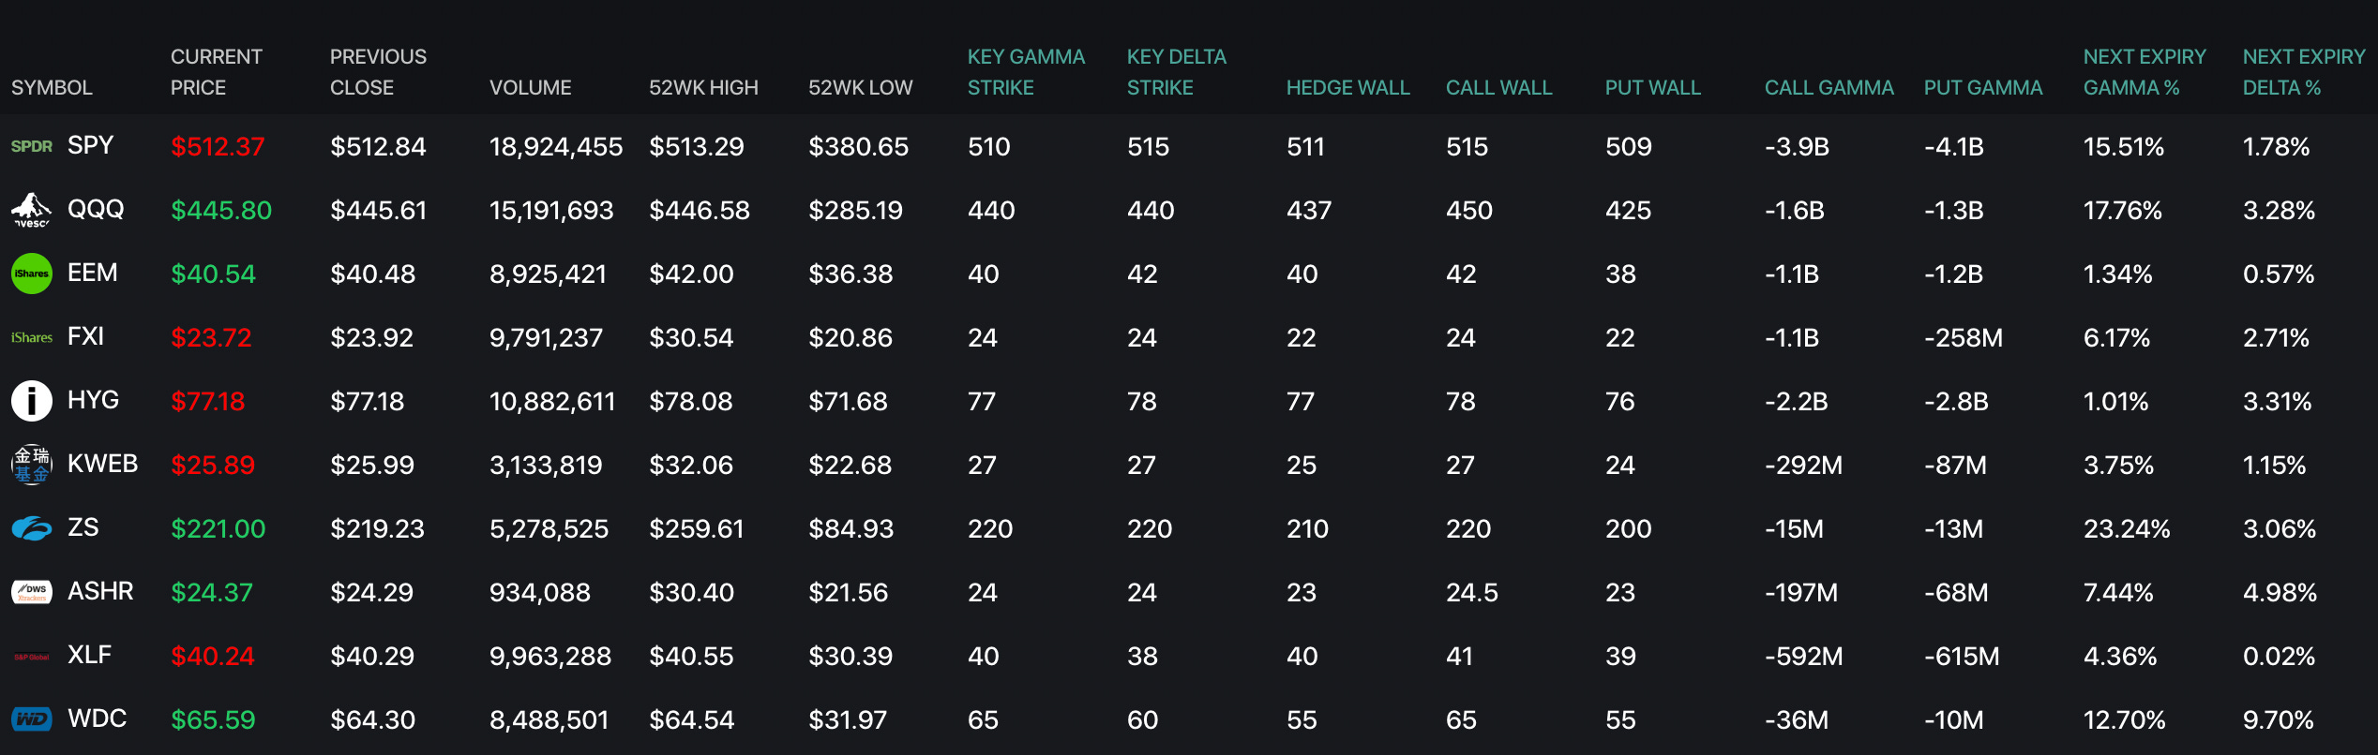Click the white info-style icon for HYG
Screen dimensions: 2378x755
coord(31,401)
